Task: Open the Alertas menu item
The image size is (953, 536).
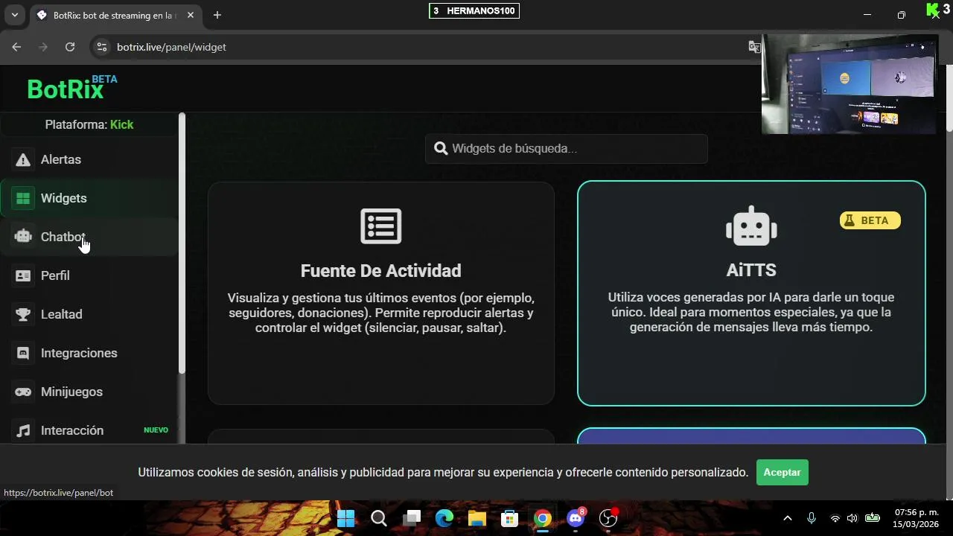Action: [89, 159]
